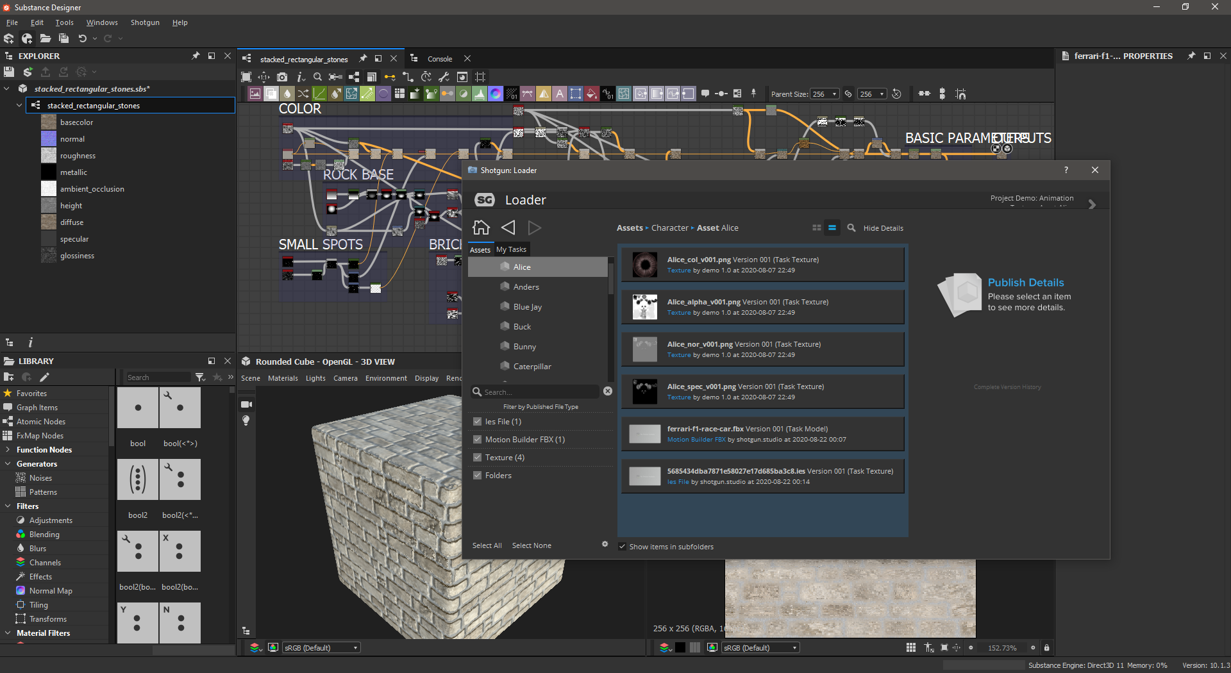Toggle the parent size link lock
This screenshot has width=1231, height=673.
point(848,94)
